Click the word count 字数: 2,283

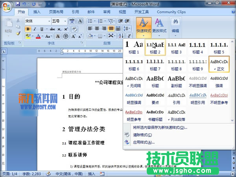pyautogui.click(x=31, y=174)
